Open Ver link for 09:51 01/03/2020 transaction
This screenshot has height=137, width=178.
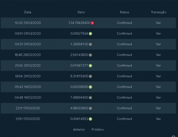tap(158, 34)
